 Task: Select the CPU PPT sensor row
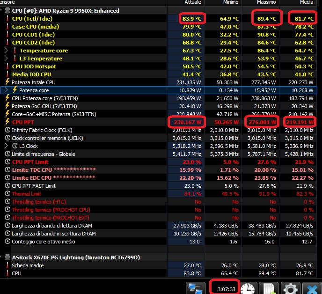pyautogui.click(x=159, y=122)
